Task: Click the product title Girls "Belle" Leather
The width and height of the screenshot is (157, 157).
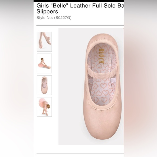Action: pyautogui.click(x=63, y=6)
